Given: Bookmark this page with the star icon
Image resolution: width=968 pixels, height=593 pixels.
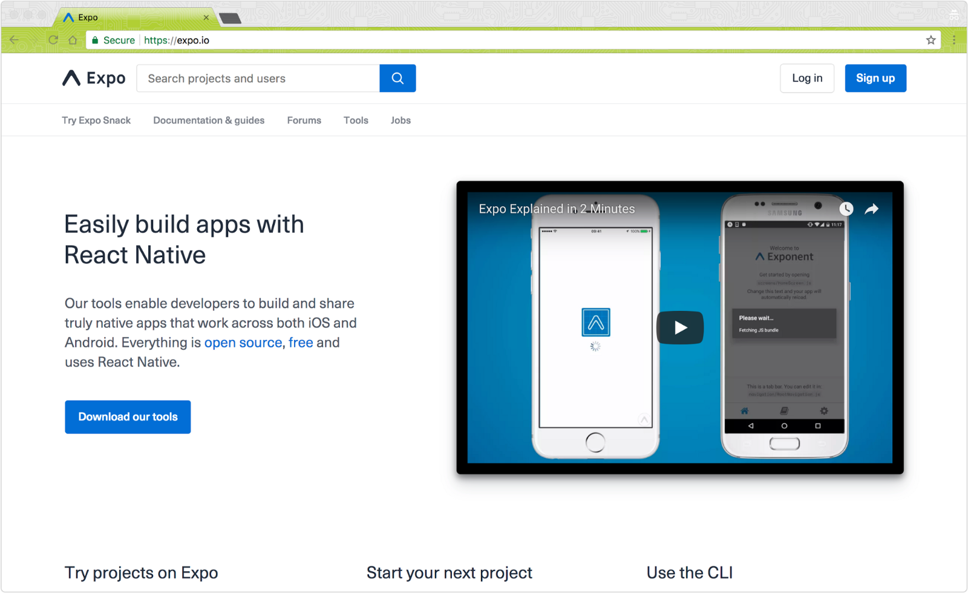Looking at the screenshot, I should click(x=930, y=40).
